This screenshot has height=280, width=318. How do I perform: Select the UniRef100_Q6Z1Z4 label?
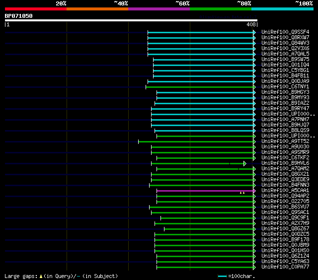click(x=285, y=256)
